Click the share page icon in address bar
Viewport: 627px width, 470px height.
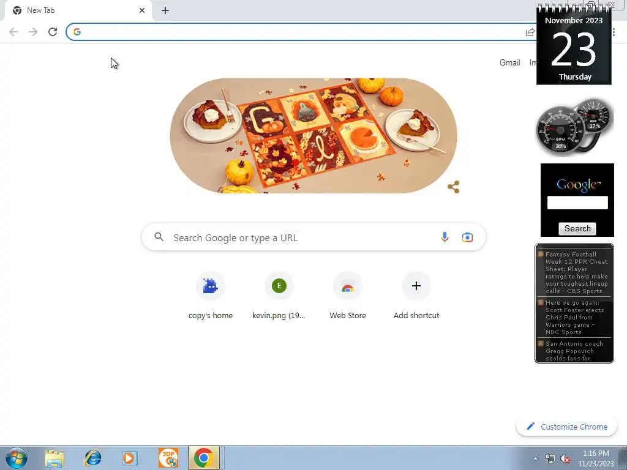[530, 32]
